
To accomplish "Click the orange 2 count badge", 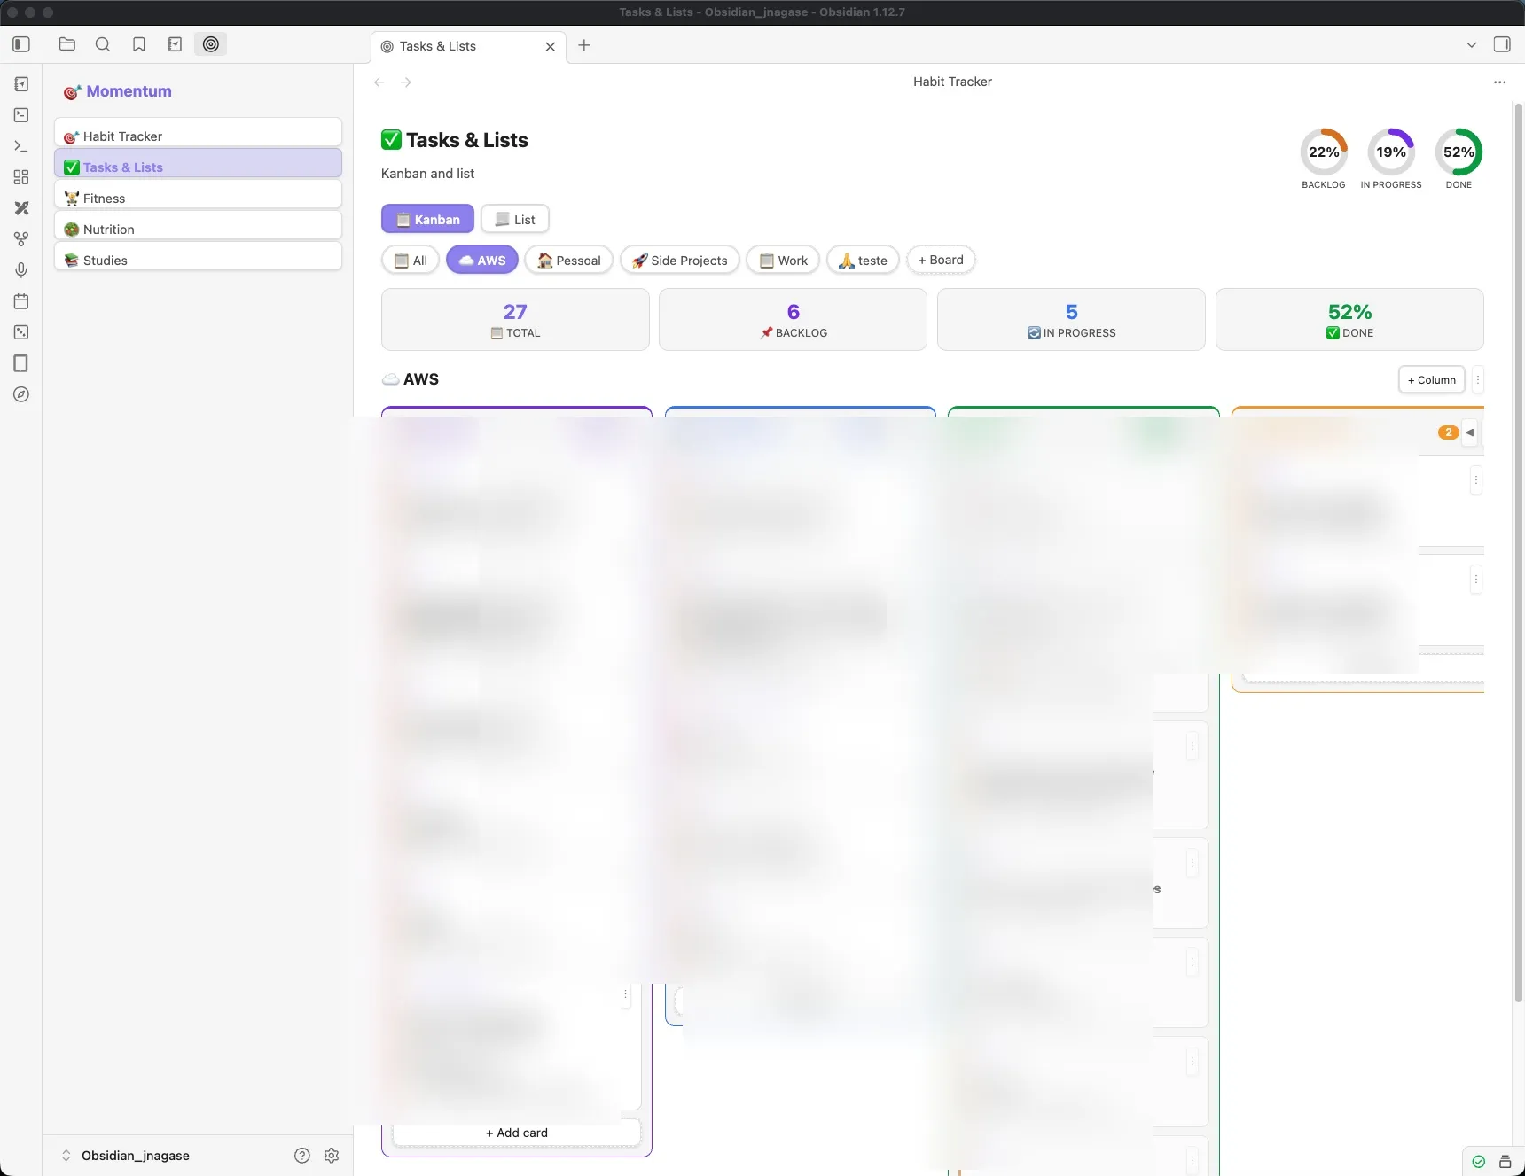I will (x=1448, y=432).
